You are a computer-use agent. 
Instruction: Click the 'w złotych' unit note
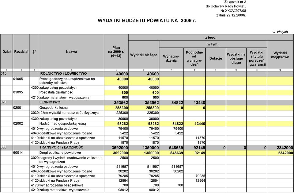point(280,32)
